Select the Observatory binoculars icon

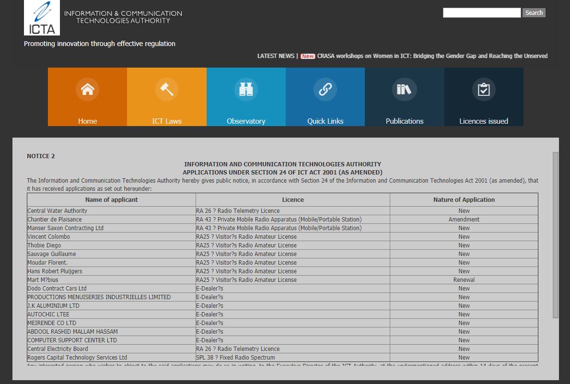tap(246, 89)
